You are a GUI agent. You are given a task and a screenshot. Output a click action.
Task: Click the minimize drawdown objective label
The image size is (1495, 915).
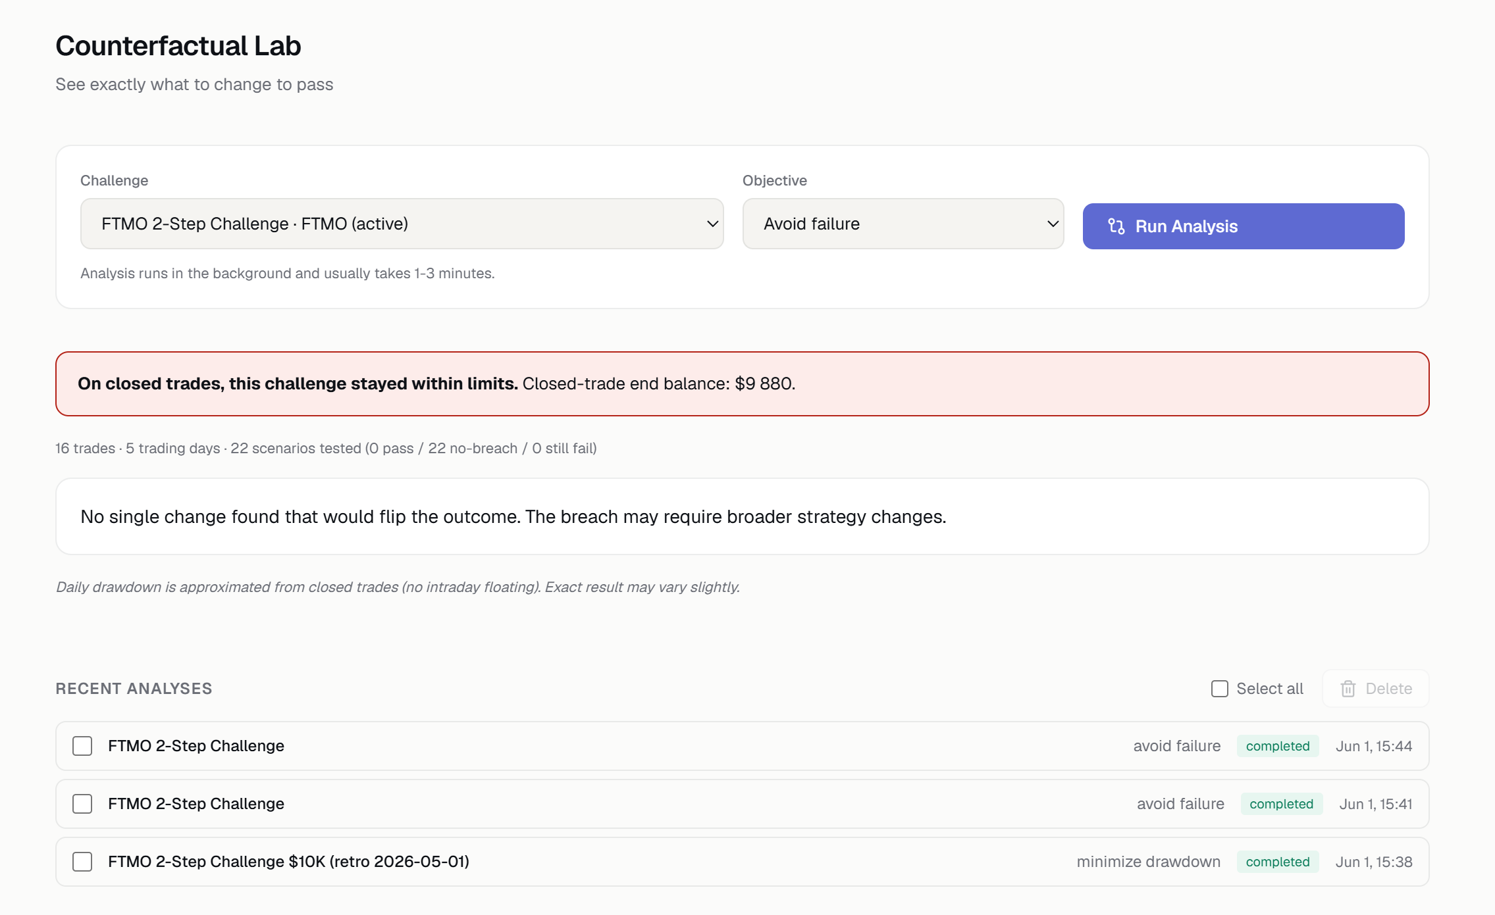(x=1148, y=862)
